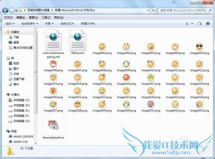Select the colorschememapping.xml file icon
Screen dimensions: 215x159
coord(53,40)
